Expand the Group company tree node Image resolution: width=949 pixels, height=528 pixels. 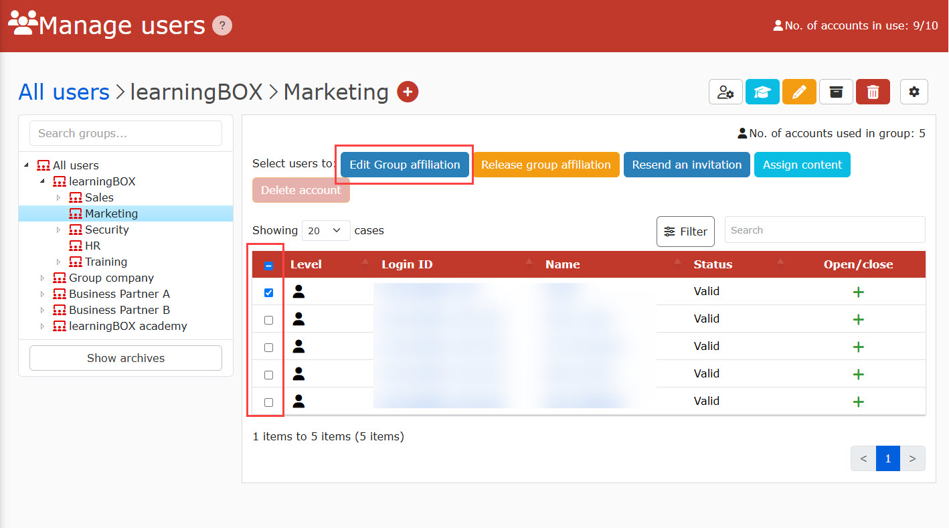(42, 278)
